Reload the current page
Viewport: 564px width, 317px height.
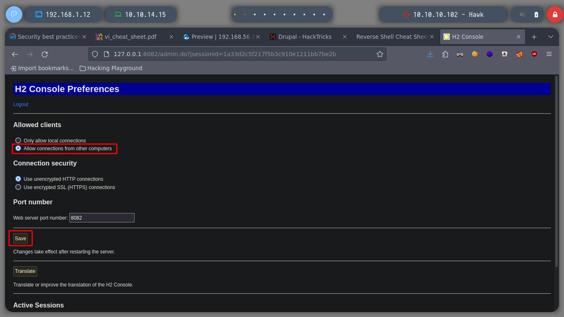coord(45,54)
